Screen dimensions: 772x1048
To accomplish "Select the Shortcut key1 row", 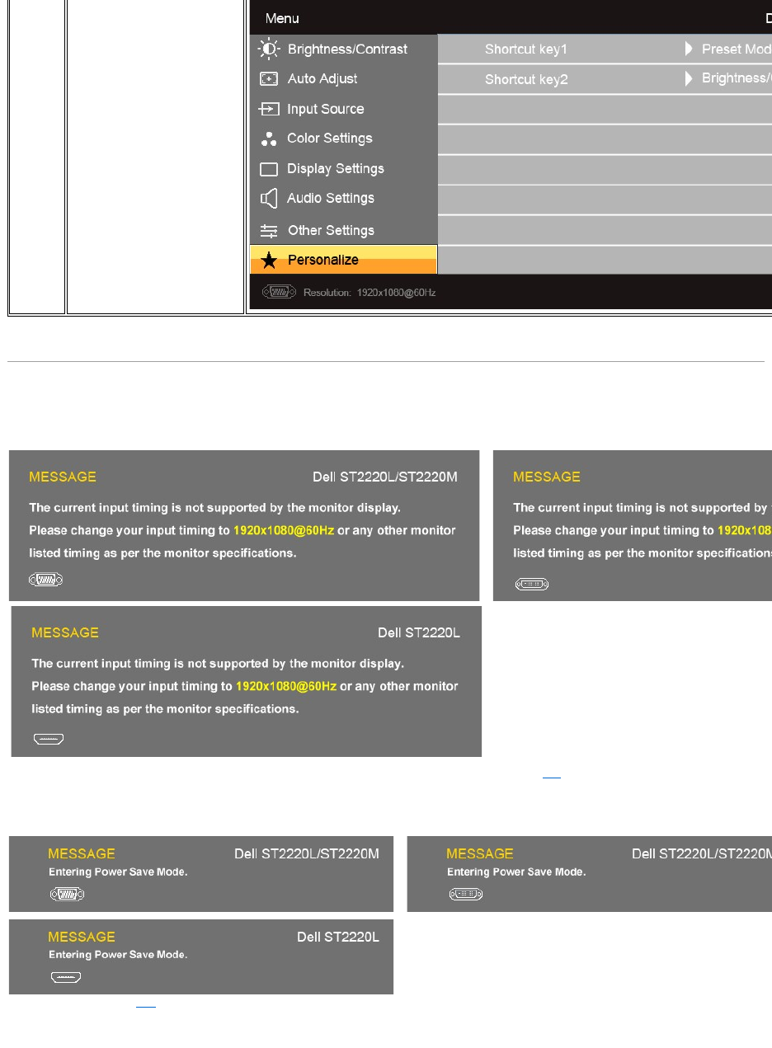I will point(605,49).
